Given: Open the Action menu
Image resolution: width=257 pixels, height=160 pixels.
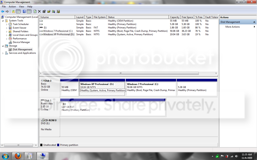Looking at the screenshot, I should (x=12, y=6).
